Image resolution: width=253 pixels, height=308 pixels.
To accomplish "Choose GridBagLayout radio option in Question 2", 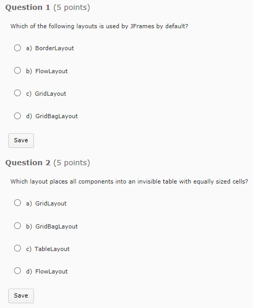I will click(17, 226).
